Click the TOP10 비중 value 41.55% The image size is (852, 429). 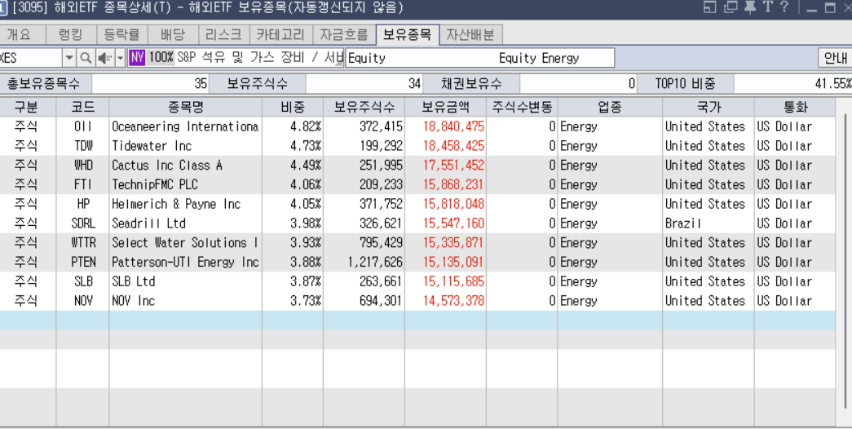[833, 84]
